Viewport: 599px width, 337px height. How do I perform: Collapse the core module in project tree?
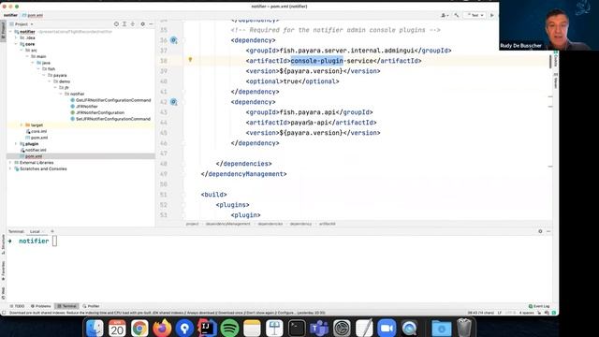click(16, 44)
